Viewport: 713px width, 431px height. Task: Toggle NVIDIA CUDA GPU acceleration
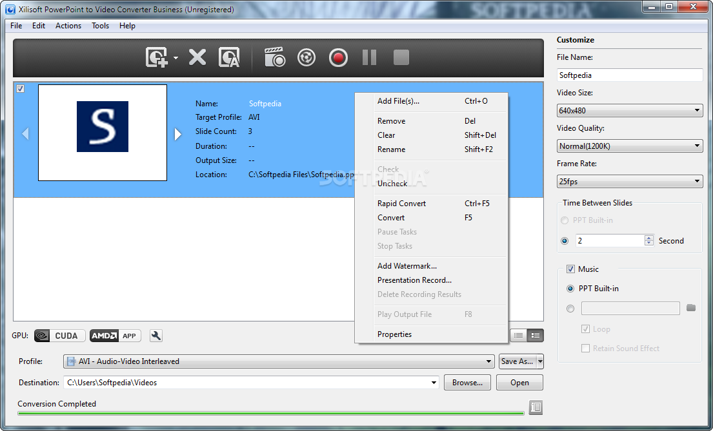point(59,336)
